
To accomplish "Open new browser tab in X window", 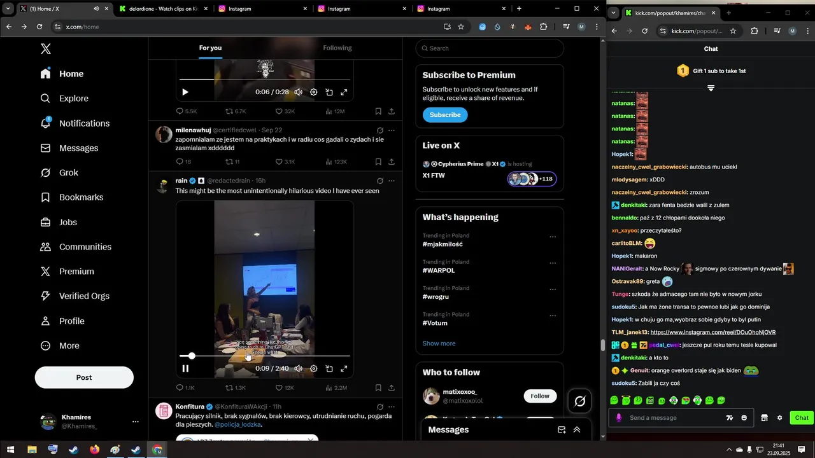I will (519, 9).
